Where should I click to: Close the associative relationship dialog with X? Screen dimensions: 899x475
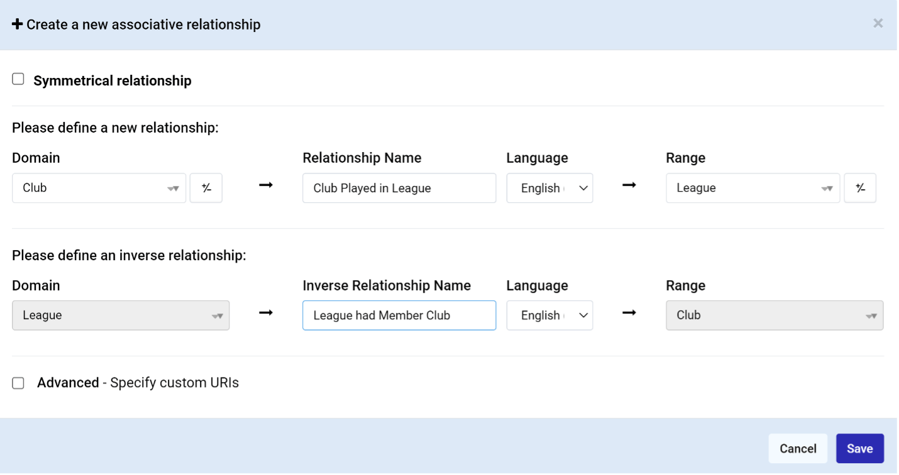878,23
